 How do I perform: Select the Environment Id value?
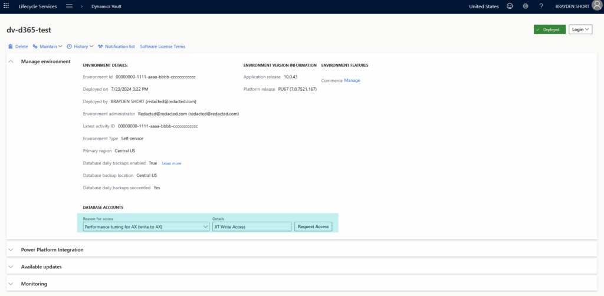pyautogui.click(x=156, y=77)
